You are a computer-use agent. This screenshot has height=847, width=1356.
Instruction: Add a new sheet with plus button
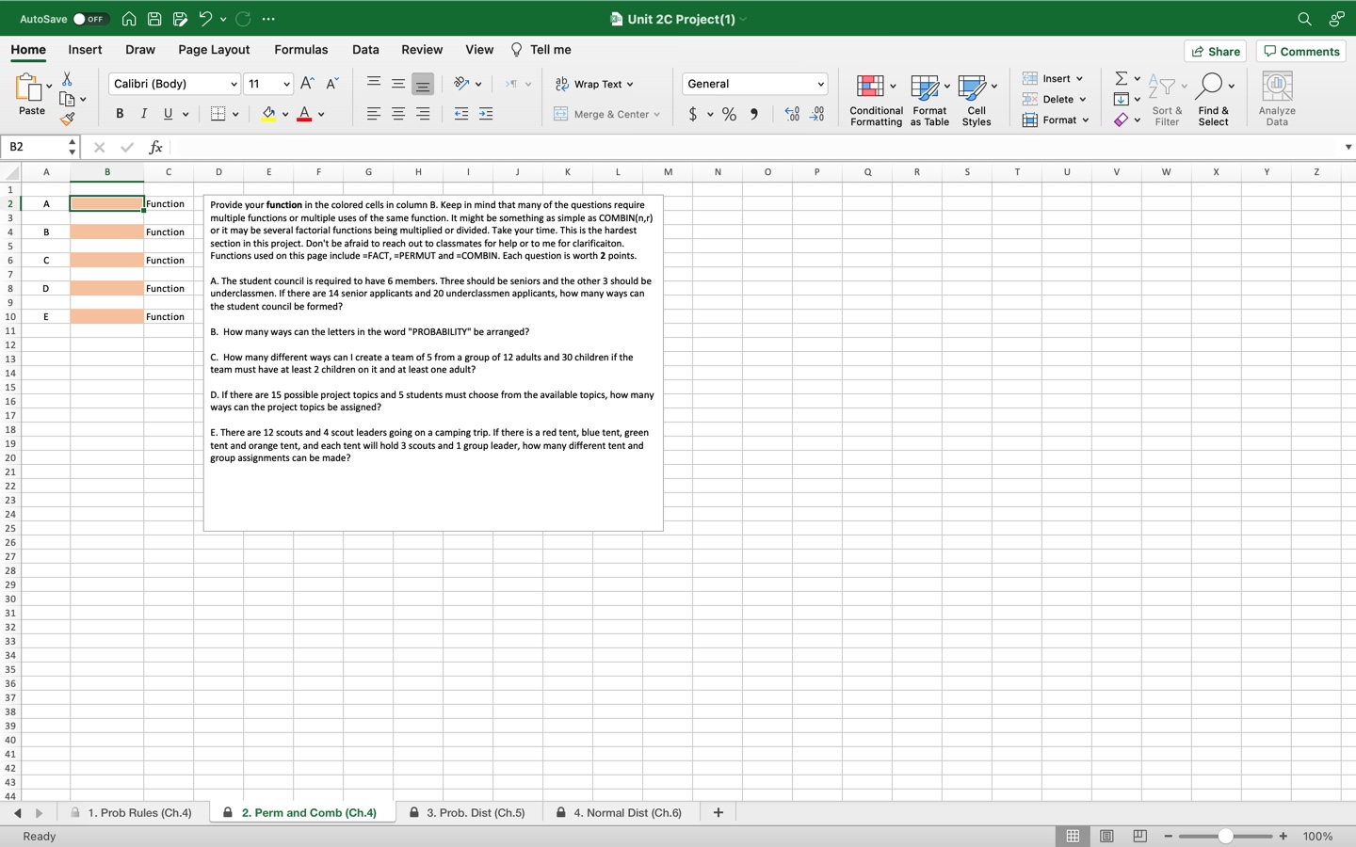pos(718,812)
